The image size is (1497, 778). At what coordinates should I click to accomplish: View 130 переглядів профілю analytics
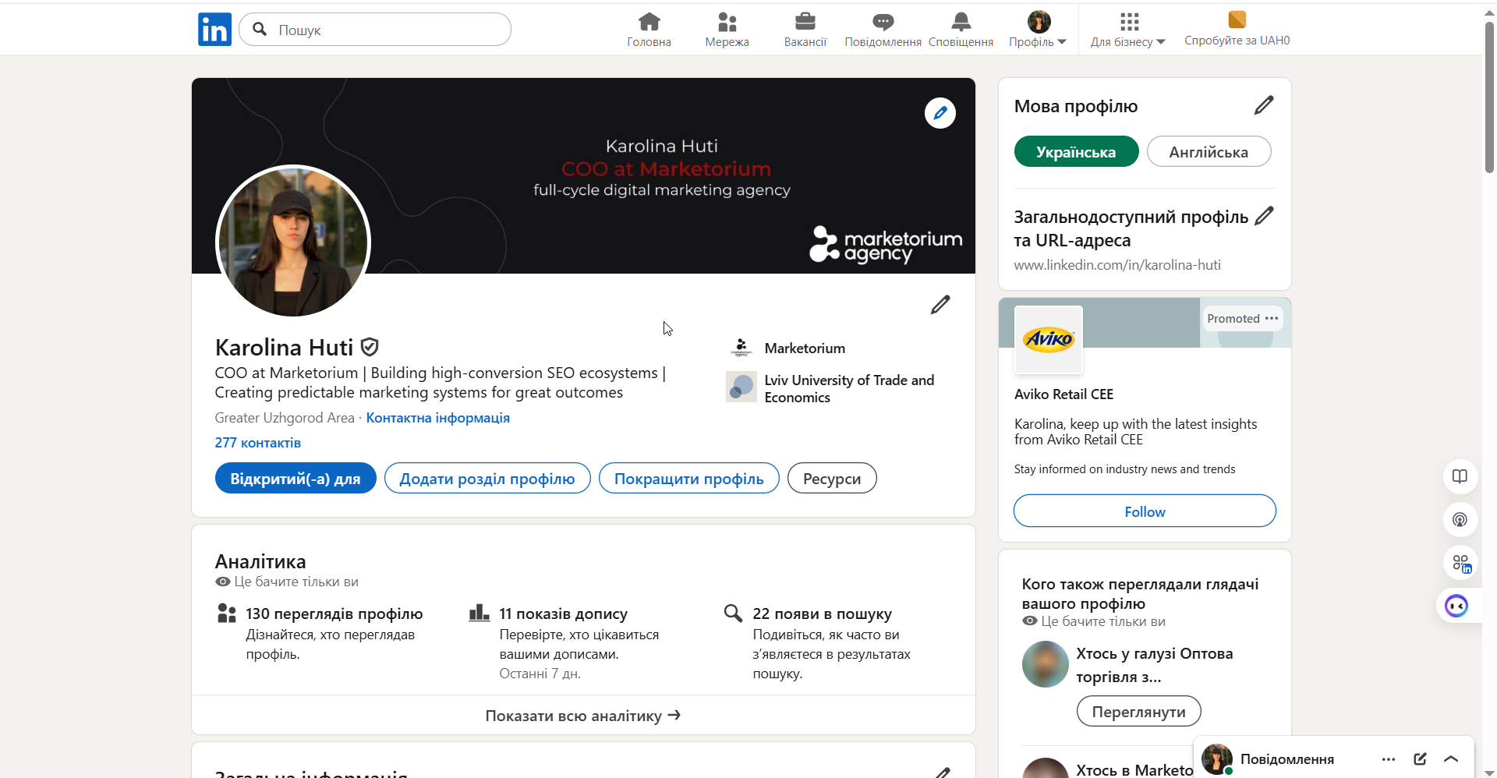(x=334, y=614)
